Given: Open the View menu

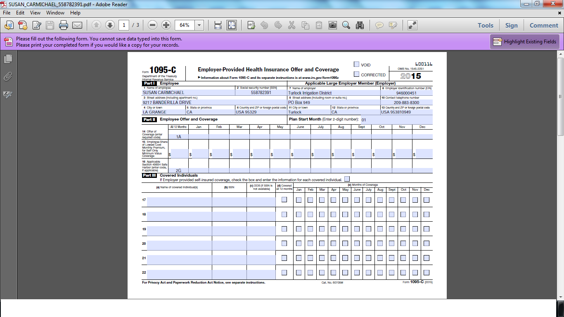Looking at the screenshot, I should pyautogui.click(x=35, y=13).
